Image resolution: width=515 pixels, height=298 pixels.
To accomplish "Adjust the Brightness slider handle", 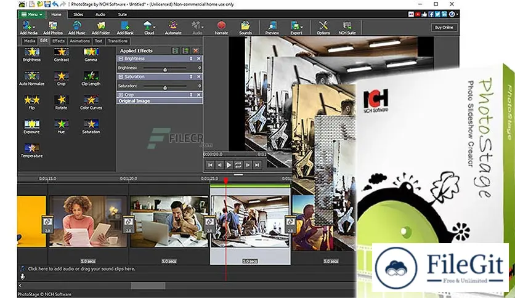I will pos(165,70).
